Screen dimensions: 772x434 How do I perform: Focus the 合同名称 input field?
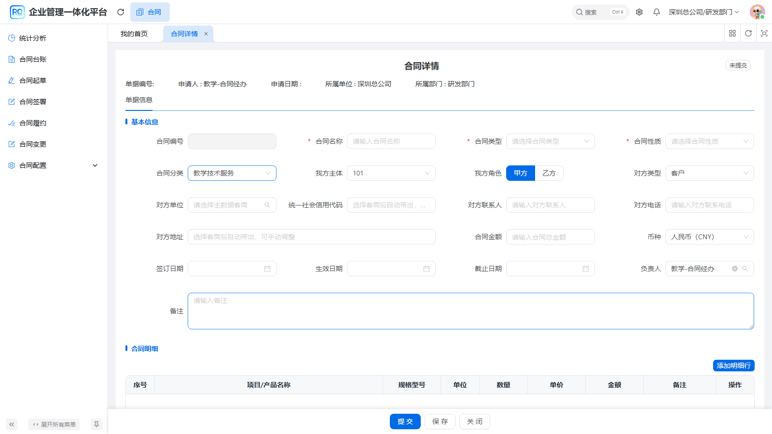pyautogui.click(x=391, y=141)
